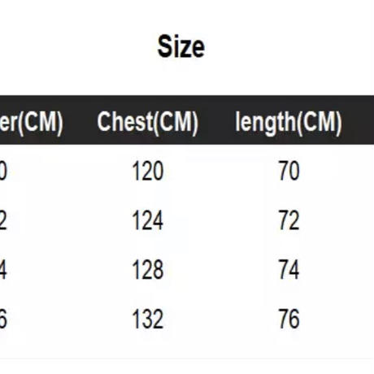Click length value 76
374x374 pixels.
pyautogui.click(x=289, y=319)
